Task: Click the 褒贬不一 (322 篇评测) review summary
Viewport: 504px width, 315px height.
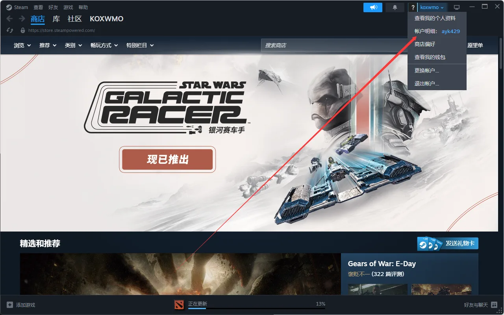Action: pyautogui.click(x=376, y=274)
